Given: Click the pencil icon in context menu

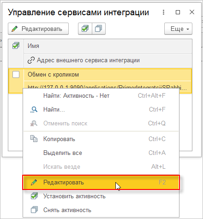Looking at the screenshot, I should [34, 182].
